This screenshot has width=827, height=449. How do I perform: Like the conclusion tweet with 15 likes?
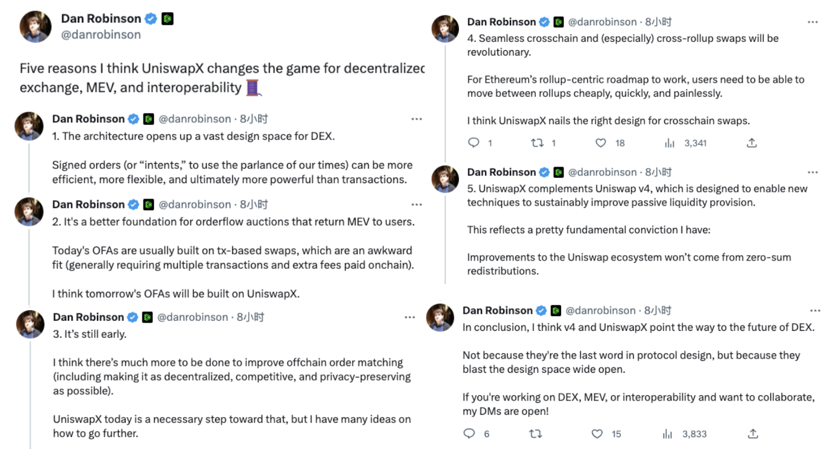point(597,434)
